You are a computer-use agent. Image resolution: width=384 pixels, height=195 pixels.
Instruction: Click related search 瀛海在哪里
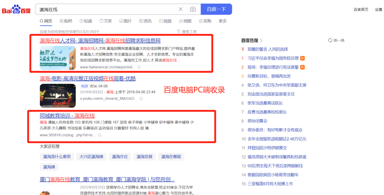tap(171, 157)
